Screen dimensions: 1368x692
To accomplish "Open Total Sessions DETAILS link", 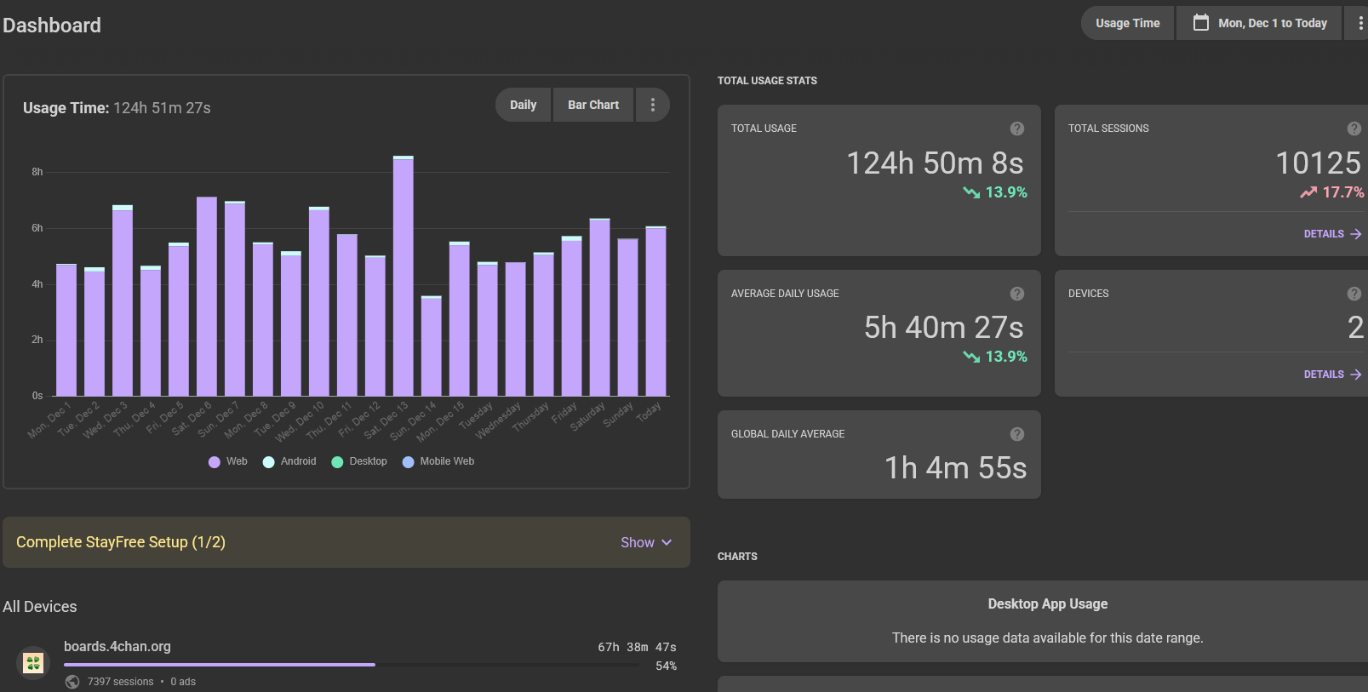I will tap(1332, 234).
